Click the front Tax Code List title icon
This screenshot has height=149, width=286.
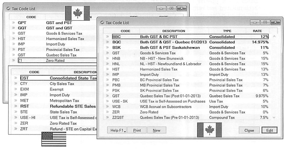(x=102, y=22)
